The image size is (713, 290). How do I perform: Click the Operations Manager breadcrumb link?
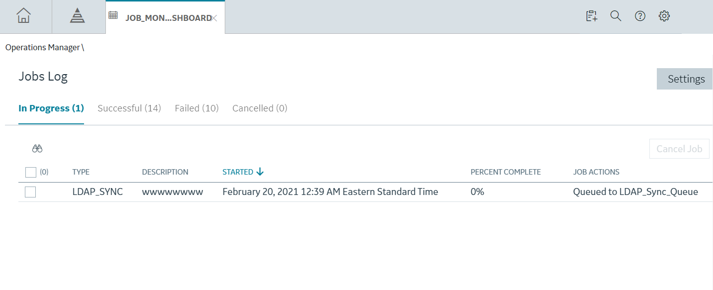pyautogui.click(x=43, y=47)
